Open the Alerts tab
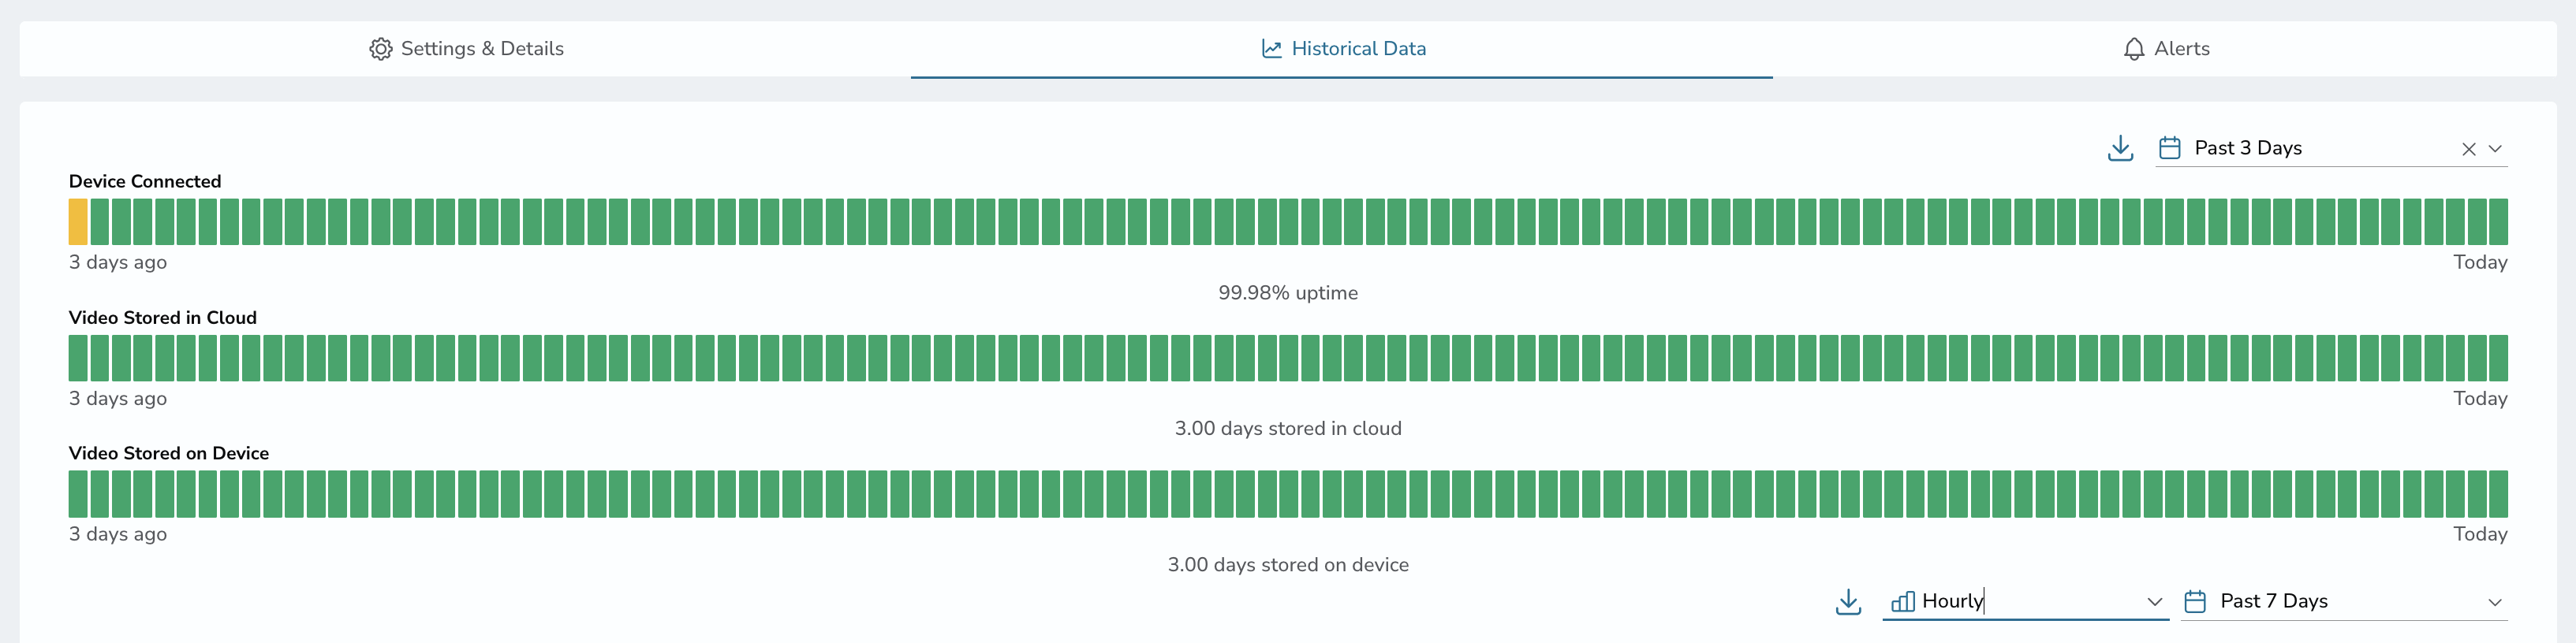This screenshot has height=643, width=2576. [x=2165, y=49]
